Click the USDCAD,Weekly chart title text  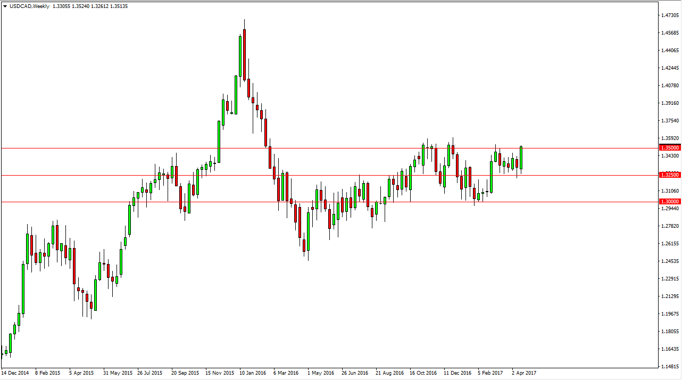(x=31, y=6)
